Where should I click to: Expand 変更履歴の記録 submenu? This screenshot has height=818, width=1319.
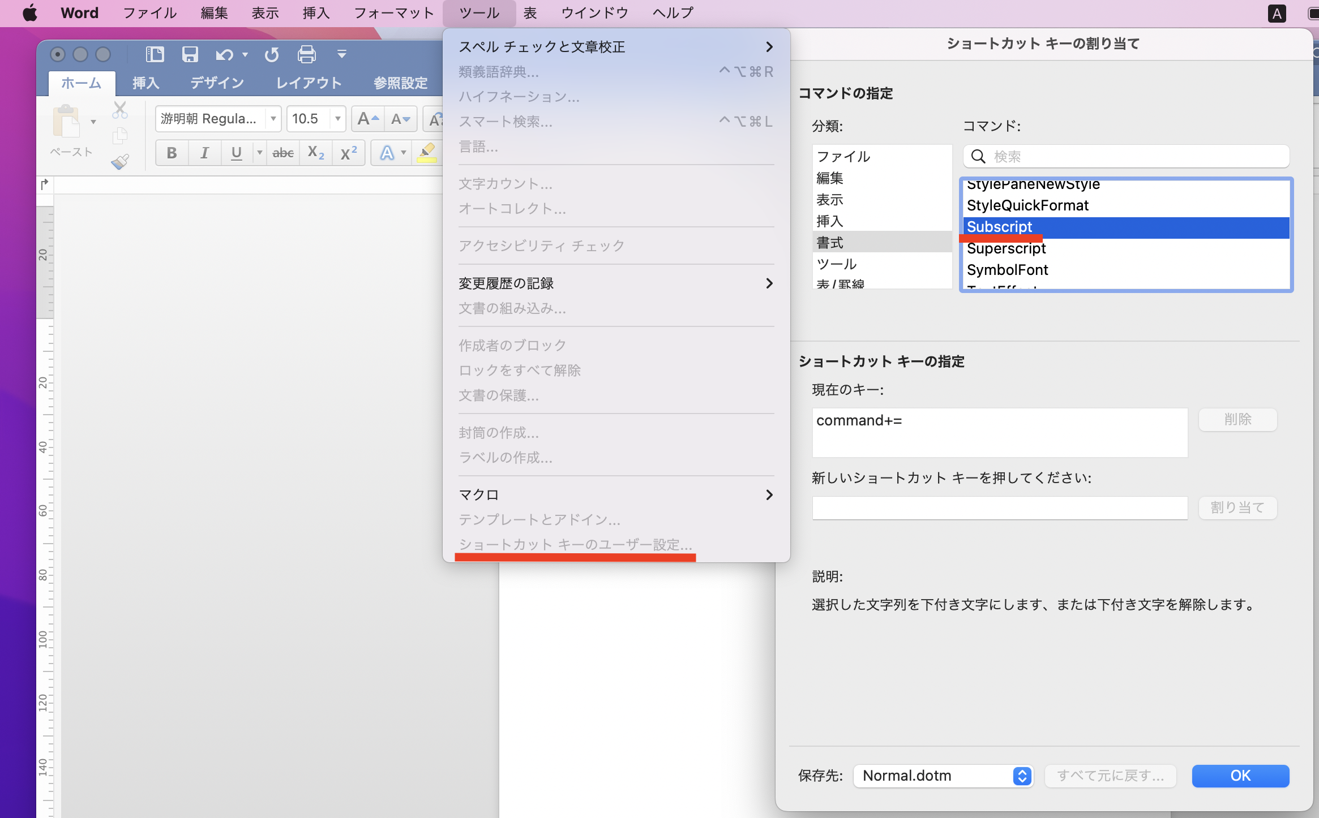click(615, 283)
